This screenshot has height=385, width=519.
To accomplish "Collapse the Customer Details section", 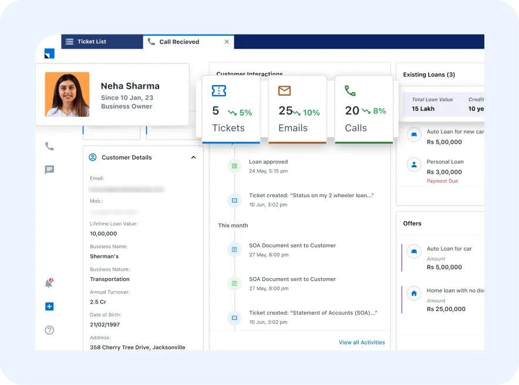I will coord(193,157).
